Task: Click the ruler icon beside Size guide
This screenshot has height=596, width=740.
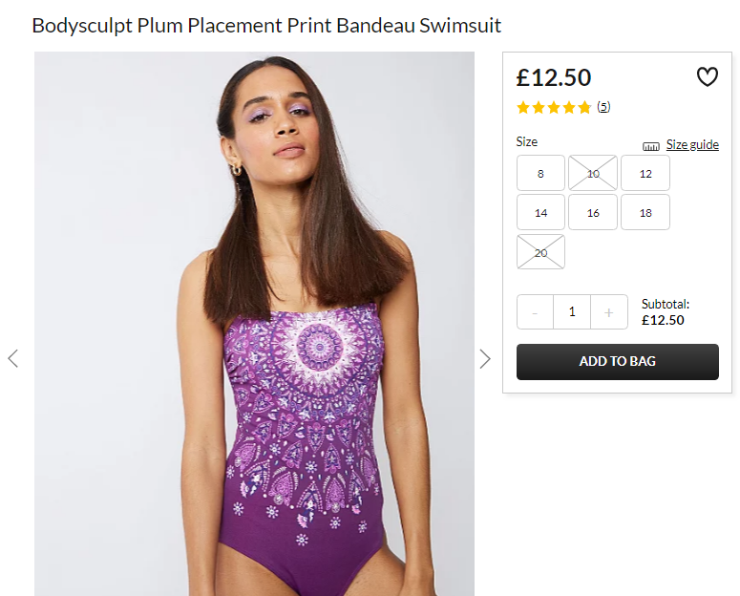Action: (x=651, y=146)
